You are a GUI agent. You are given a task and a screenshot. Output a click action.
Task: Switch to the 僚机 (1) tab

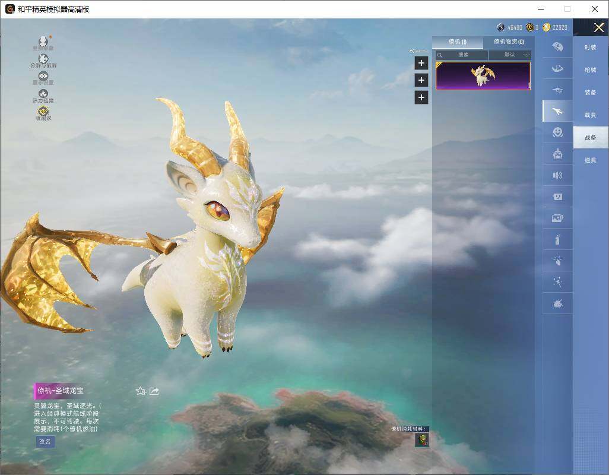click(x=458, y=42)
